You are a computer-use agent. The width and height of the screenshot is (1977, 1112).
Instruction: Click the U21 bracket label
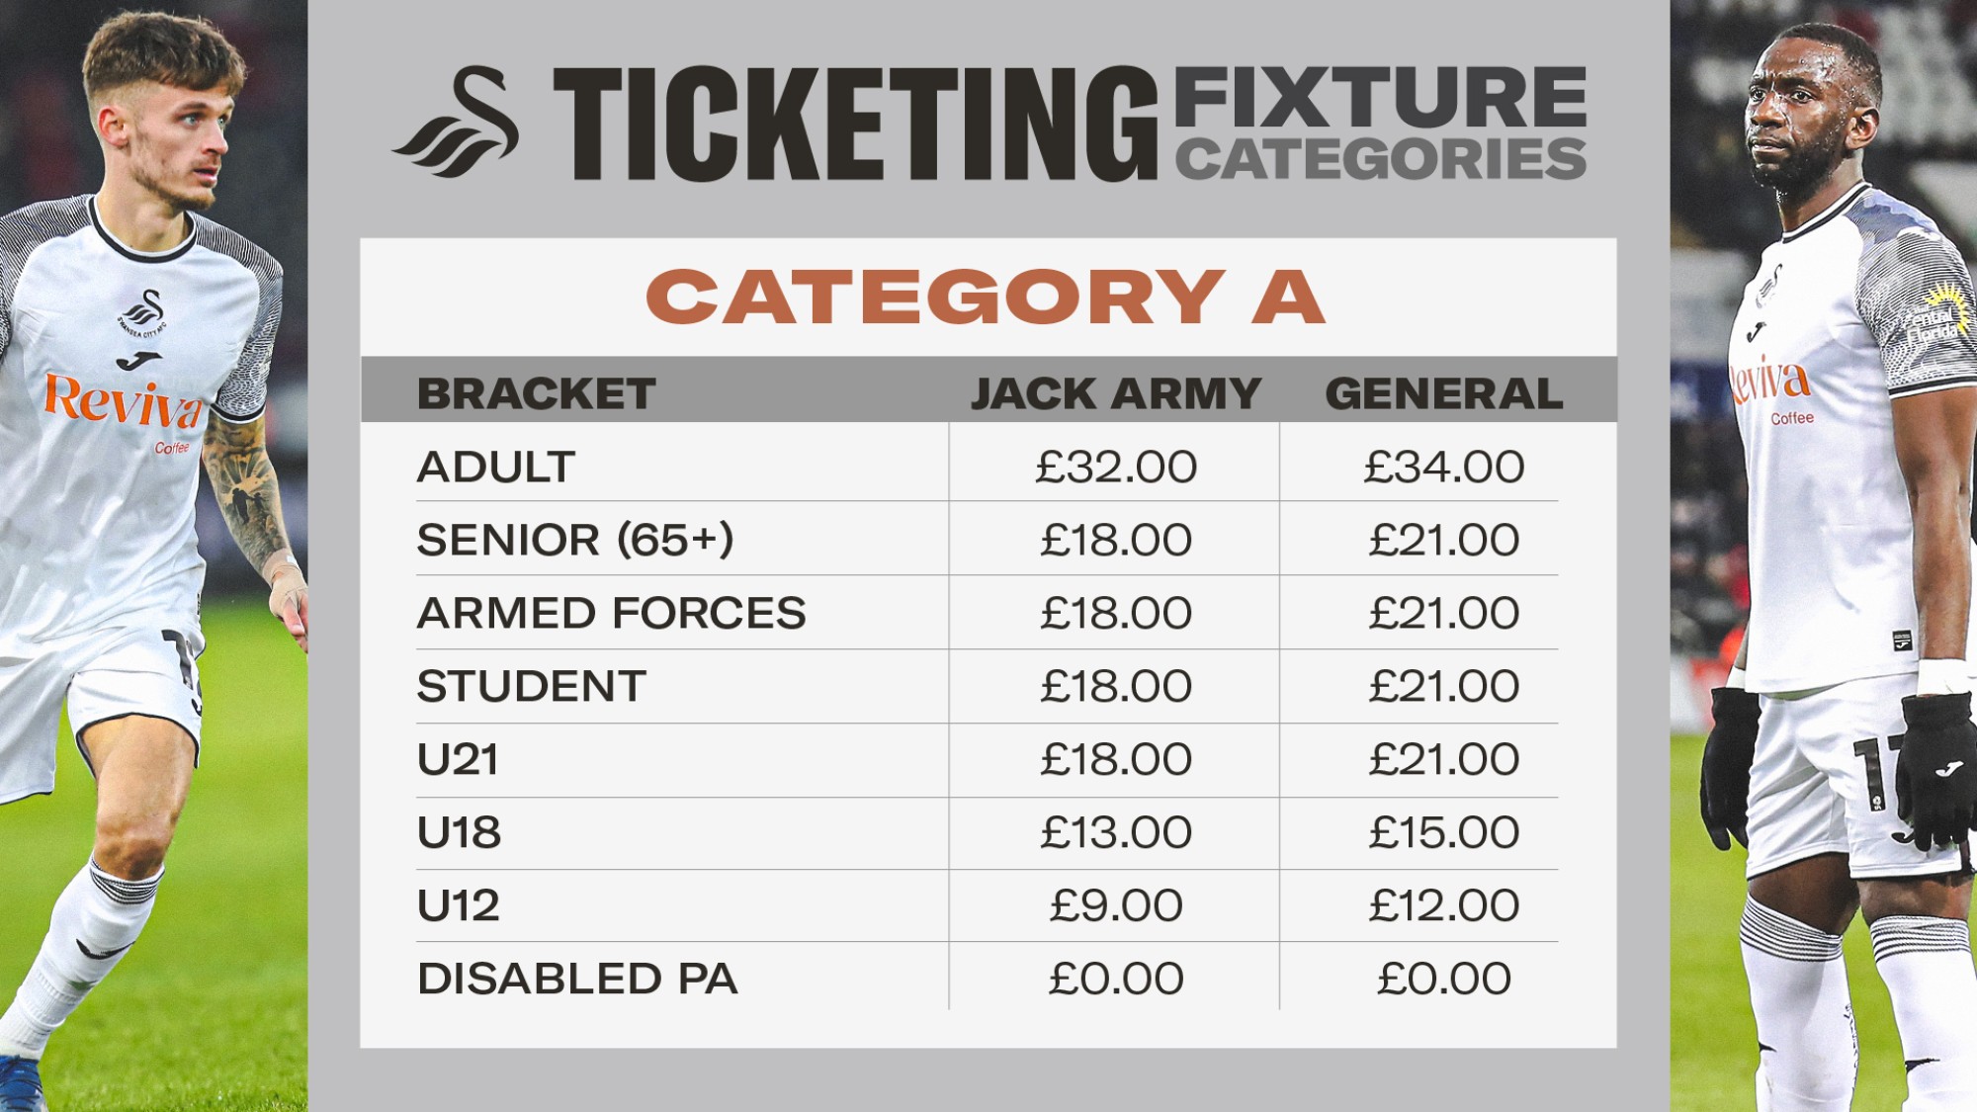(x=458, y=759)
